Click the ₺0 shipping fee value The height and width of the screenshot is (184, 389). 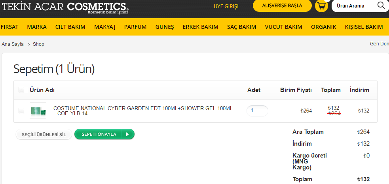tap(366, 156)
